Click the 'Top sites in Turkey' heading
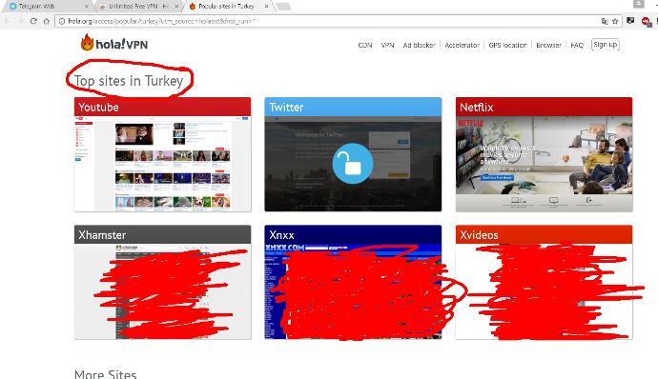The height and width of the screenshot is (379, 658). [x=129, y=81]
